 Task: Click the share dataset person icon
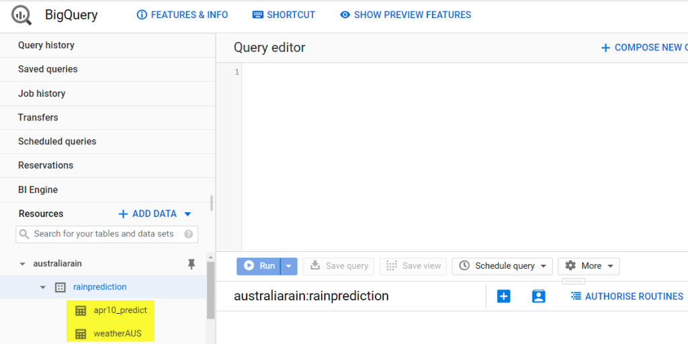tap(538, 296)
